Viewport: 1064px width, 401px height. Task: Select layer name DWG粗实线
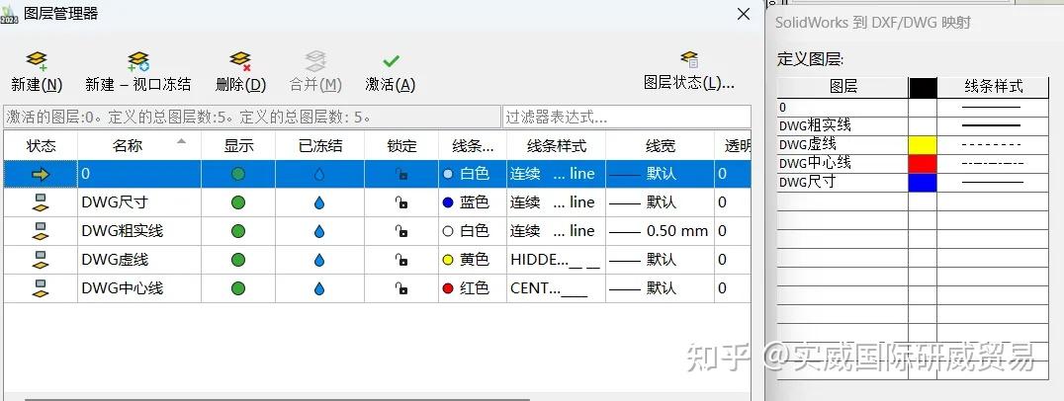pyautogui.click(x=123, y=231)
